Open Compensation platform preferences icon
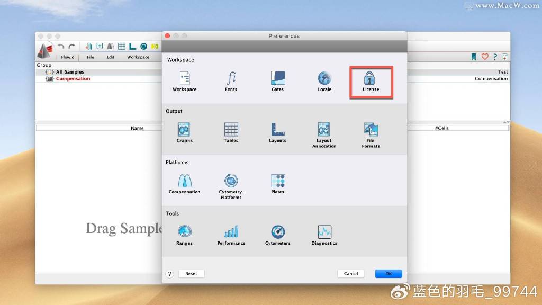Image resolution: width=542 pixels, height=305 pixels. (184, 184)
